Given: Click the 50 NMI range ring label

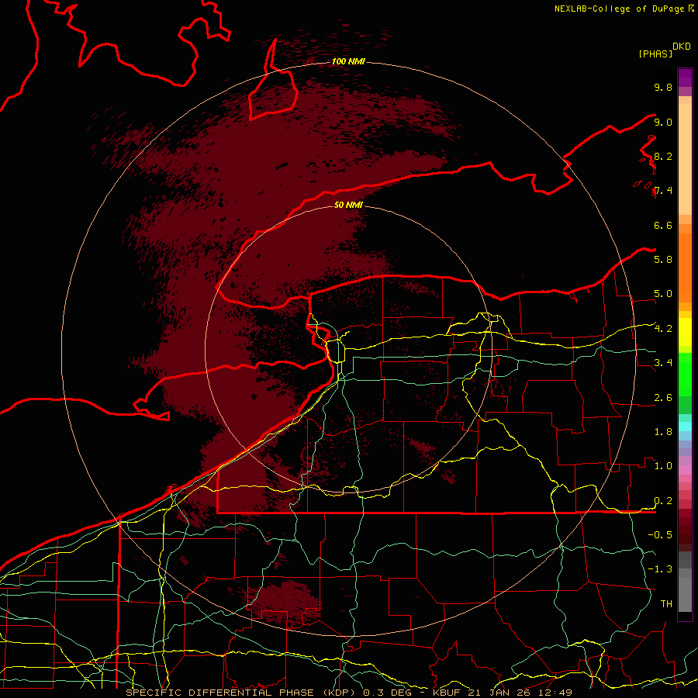Looking at the screenshot, I should 348,205.
